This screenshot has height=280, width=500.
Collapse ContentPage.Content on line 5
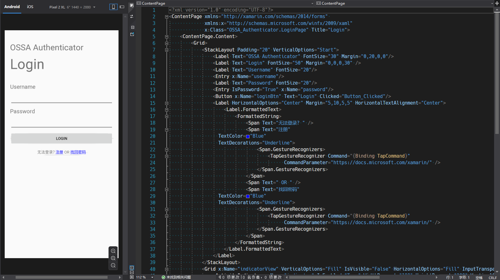(x=167, y=37)
